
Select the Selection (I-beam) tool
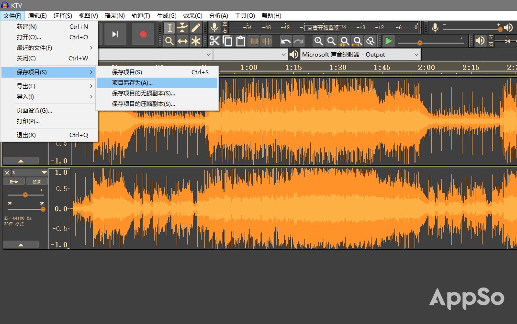point(169,28)
